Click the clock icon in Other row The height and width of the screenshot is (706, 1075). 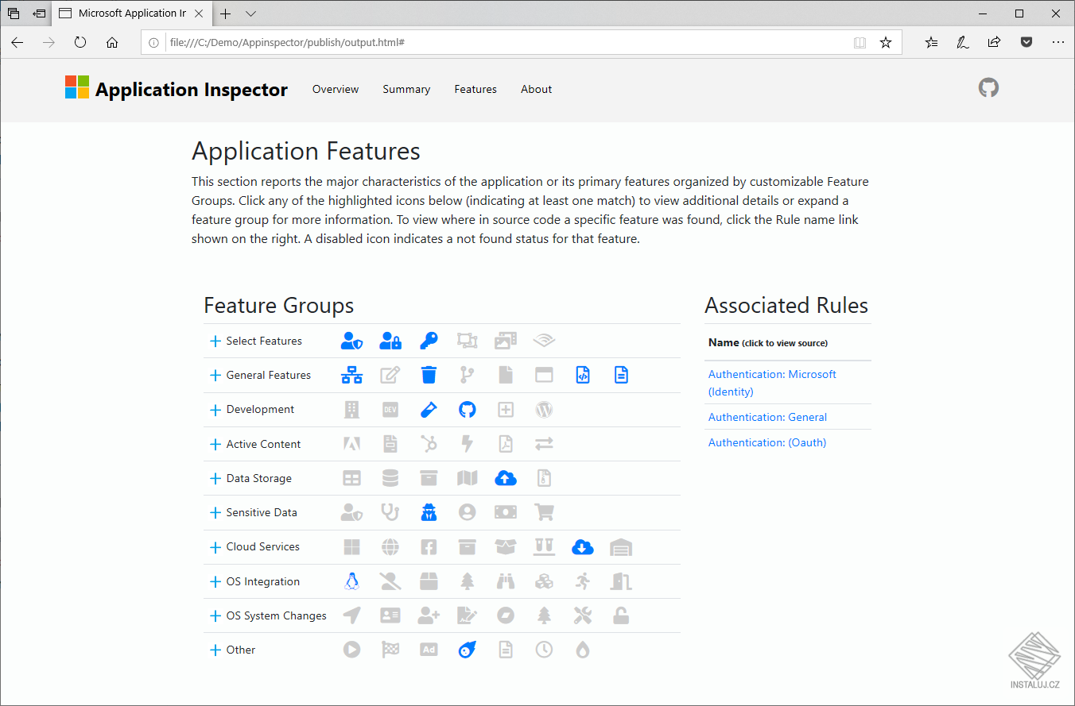click(x=544, y=650)
